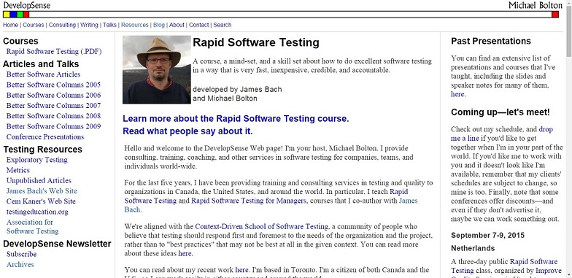Viewport: 572px width, 278px height.
Task: Click the red square at right end of header bar
Action: click(555, 15)
